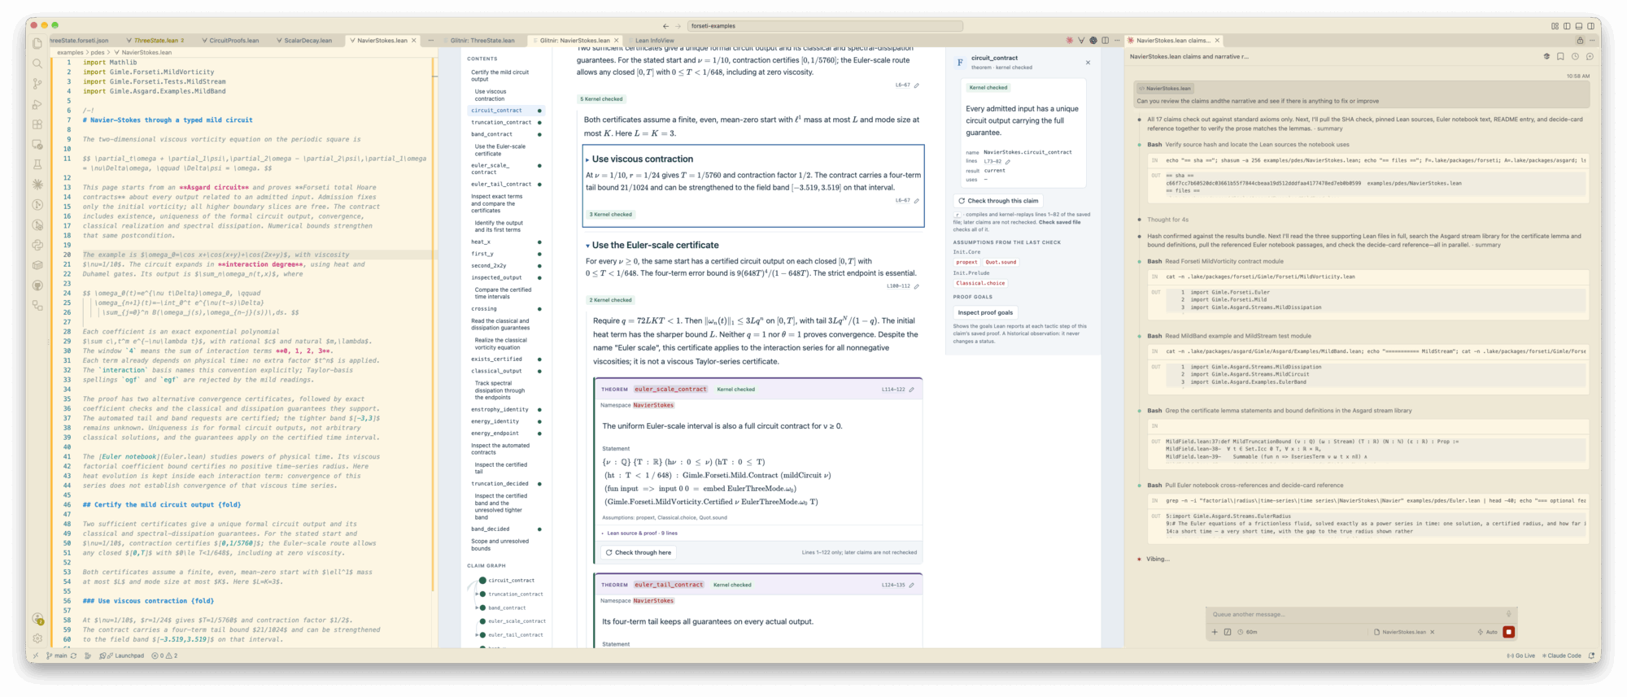
Task: Expand the 'Use viscous contraction' section
Action: point(587,159)
